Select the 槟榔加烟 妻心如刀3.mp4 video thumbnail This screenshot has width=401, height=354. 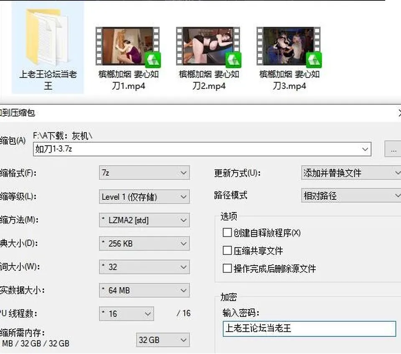pos(289,46)
